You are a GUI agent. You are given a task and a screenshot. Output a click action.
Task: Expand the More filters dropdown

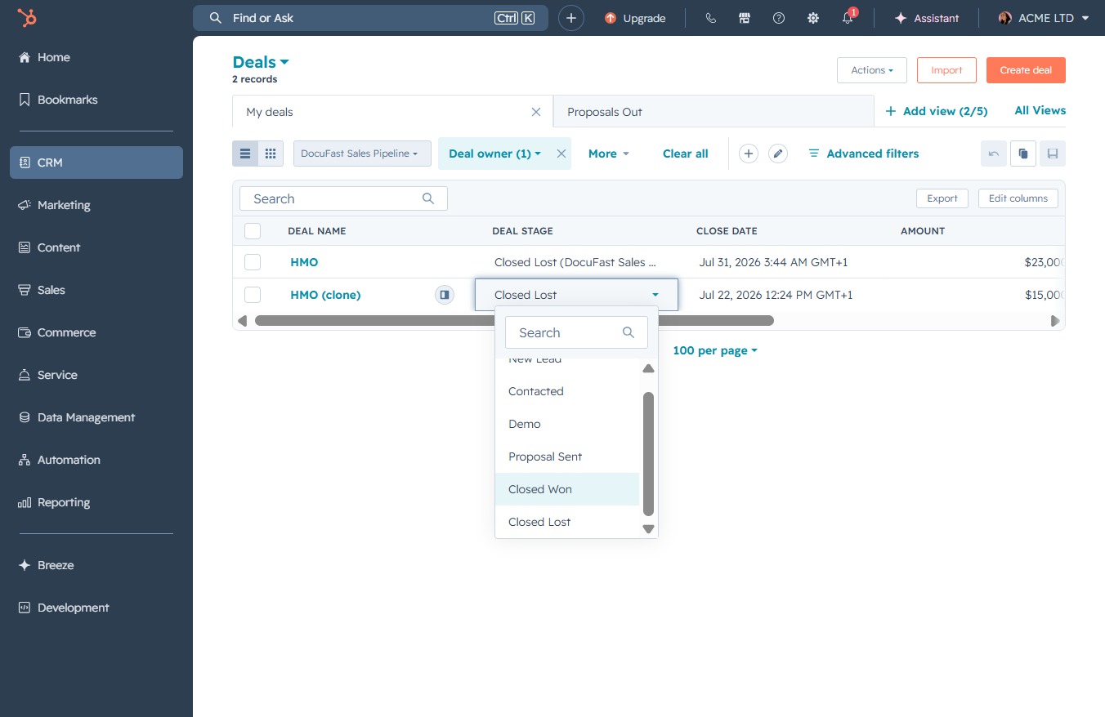(x=609, y=154)
